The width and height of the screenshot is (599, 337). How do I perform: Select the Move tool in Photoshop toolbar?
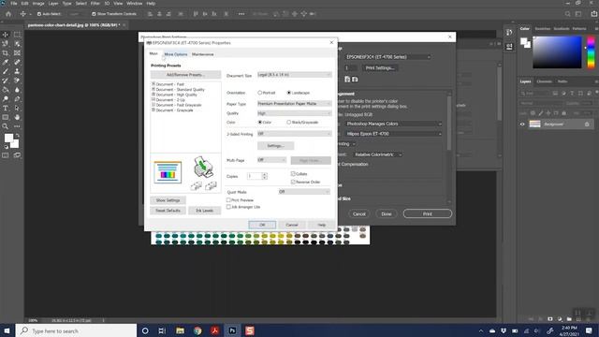[x=6, y=35]
